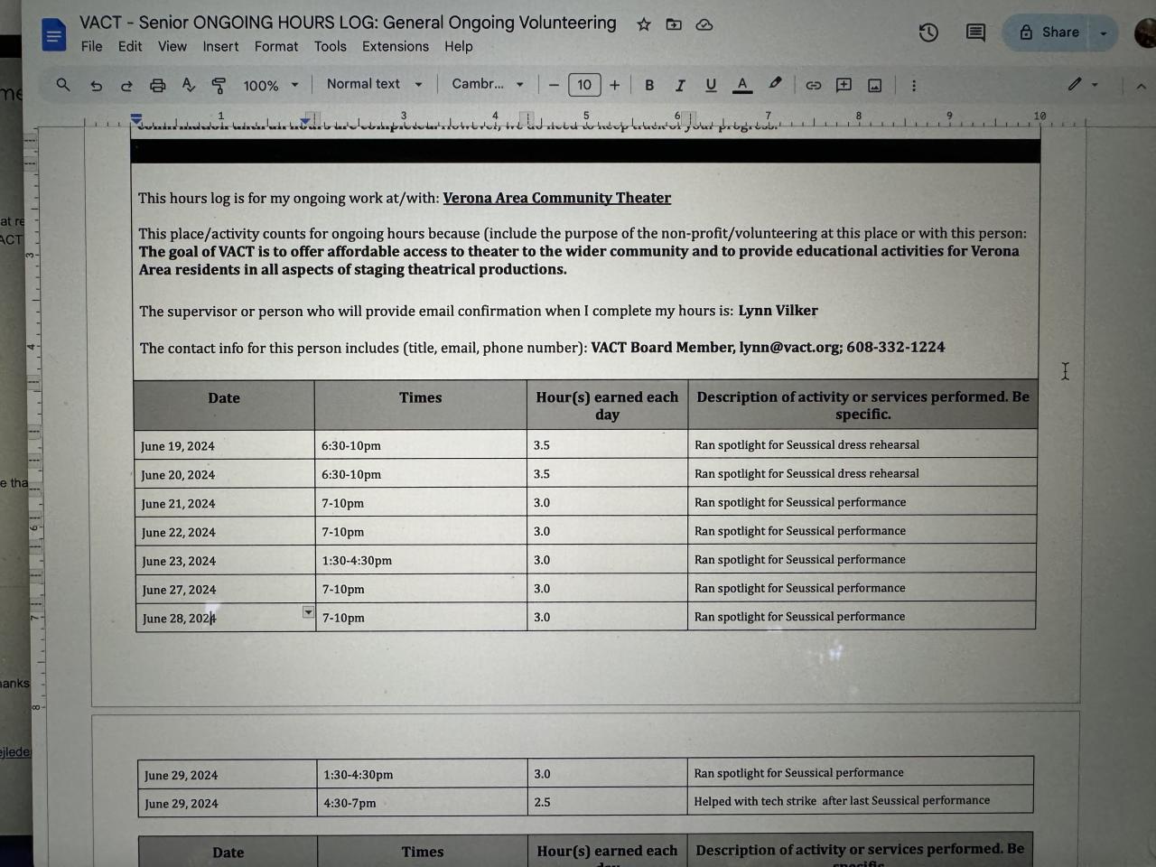Star this document

pos(644,24)
